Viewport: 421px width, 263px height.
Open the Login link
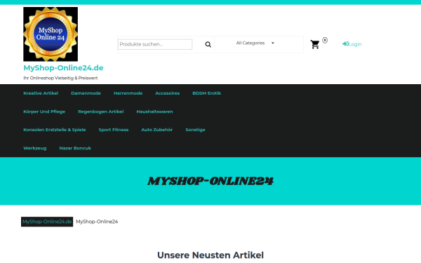pos(352,44)
